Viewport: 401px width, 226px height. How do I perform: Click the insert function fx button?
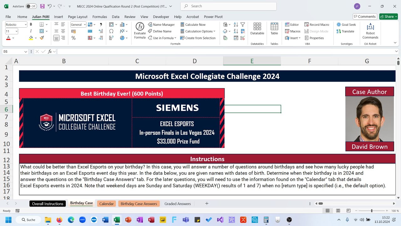click(x=50, y=51)
